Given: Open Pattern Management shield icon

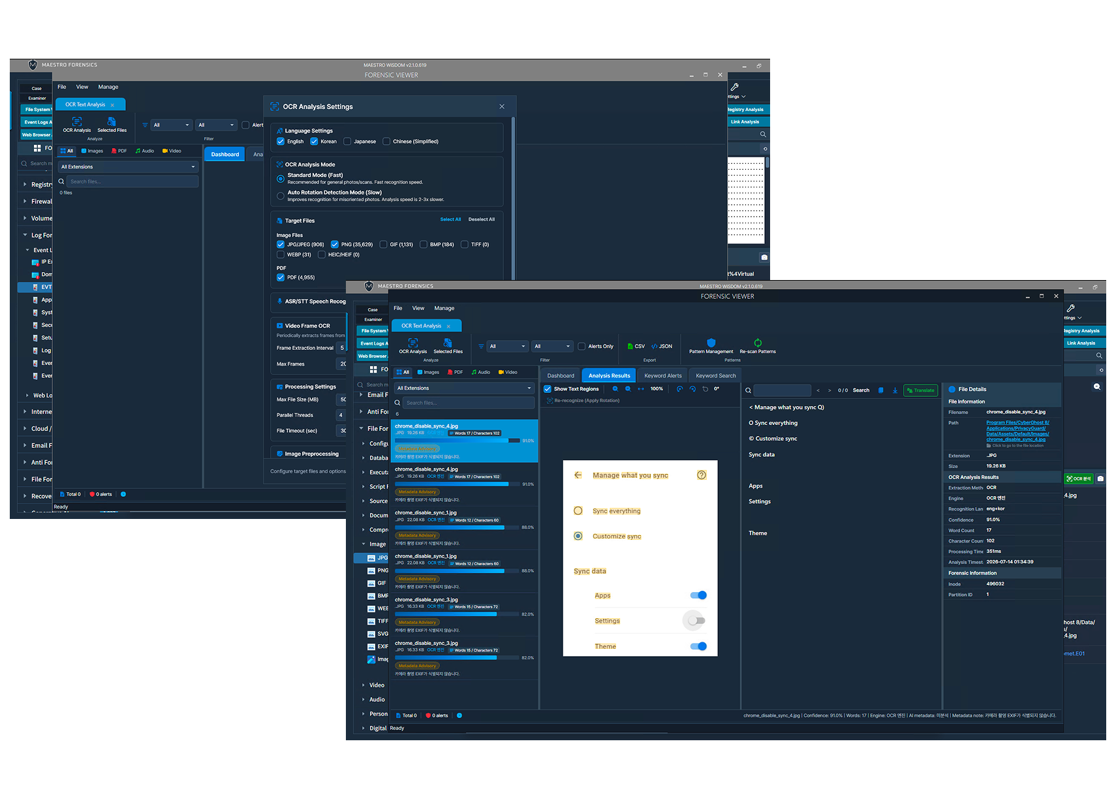Looking at the screenshot, I should click(711, 343).
